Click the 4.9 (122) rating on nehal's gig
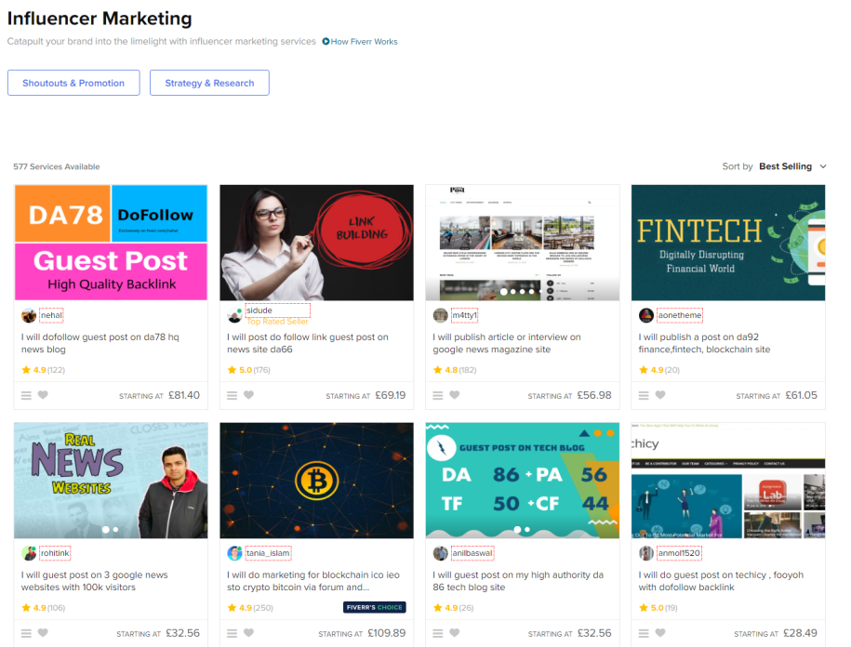Image resolution: width=851 pixels, height=647 pixels. [x=44, y=370]
